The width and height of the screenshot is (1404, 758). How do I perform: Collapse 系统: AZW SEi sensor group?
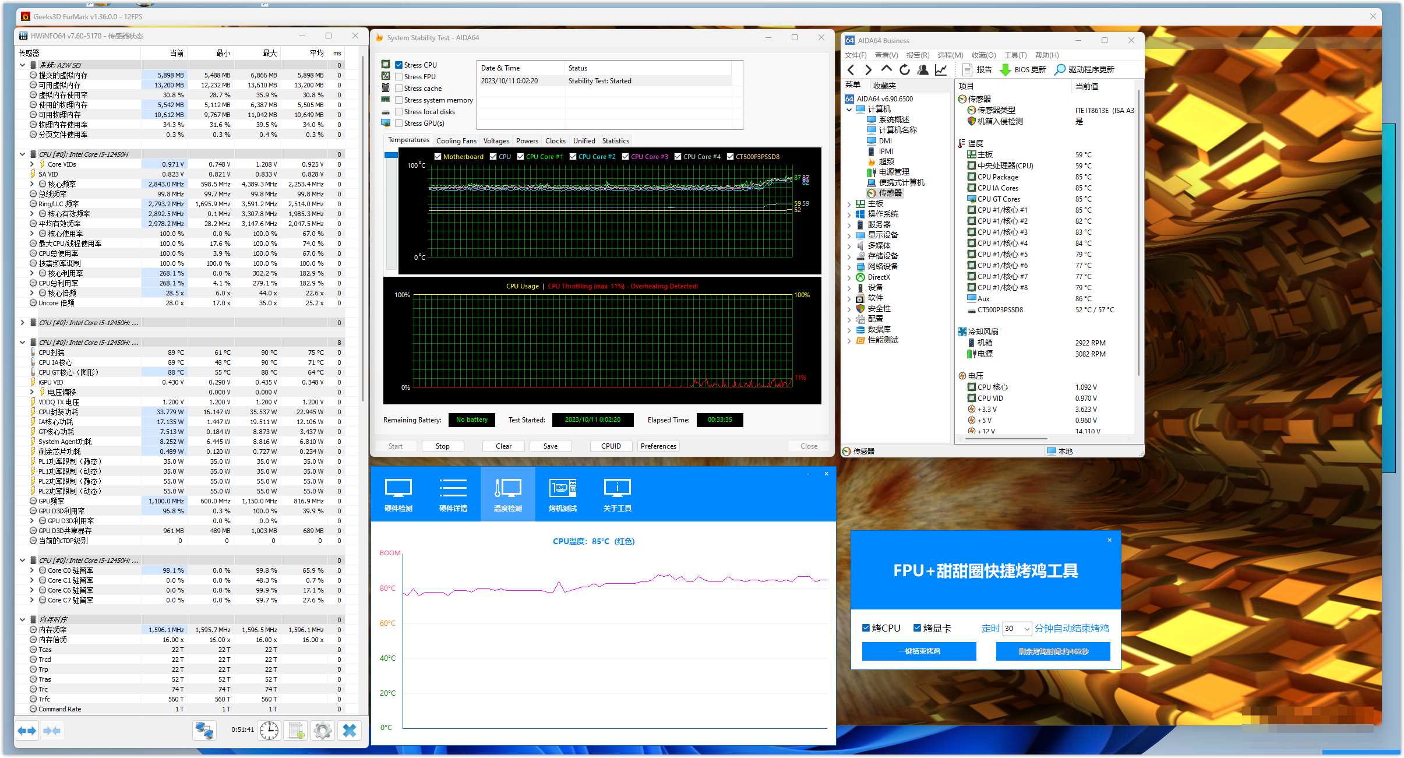(x=23, y=65)
